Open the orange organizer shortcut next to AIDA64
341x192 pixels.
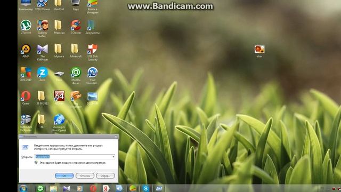(x=76, y=99)
